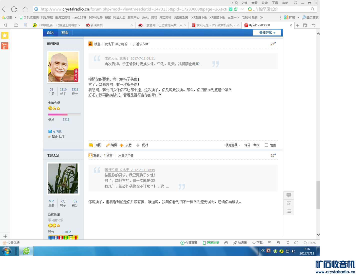
Task: Open the 快捷导航 dropdown
Action: tap(267, 32)
